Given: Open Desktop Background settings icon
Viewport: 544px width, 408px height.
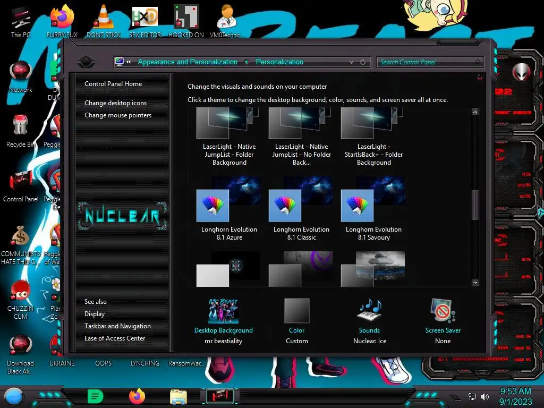Looking at the screenshot, I should pyautogui.click(x=224, y=311).
